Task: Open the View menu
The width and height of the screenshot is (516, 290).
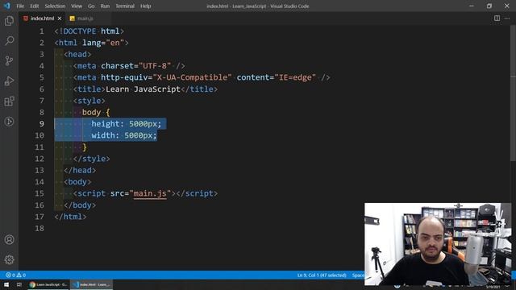Action: point(77,6)
